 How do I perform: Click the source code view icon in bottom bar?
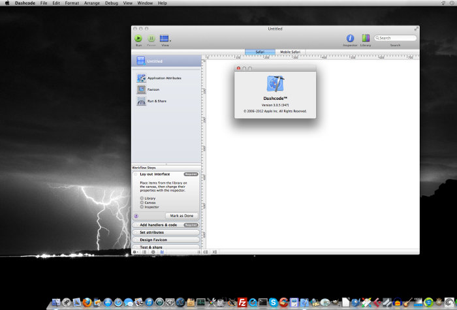(215, 252)
